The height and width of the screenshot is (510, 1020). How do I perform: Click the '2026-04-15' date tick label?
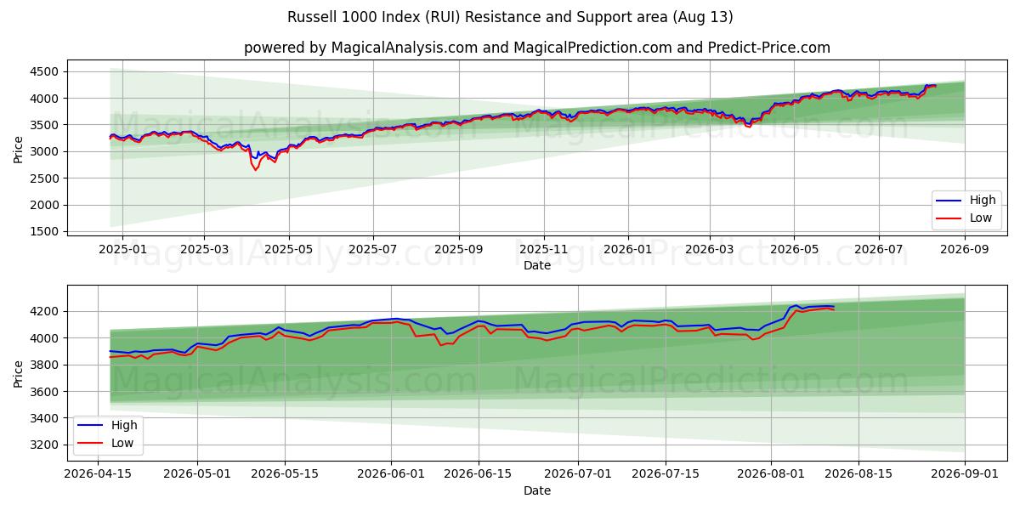pyautogui.click(x=99, y=474)
